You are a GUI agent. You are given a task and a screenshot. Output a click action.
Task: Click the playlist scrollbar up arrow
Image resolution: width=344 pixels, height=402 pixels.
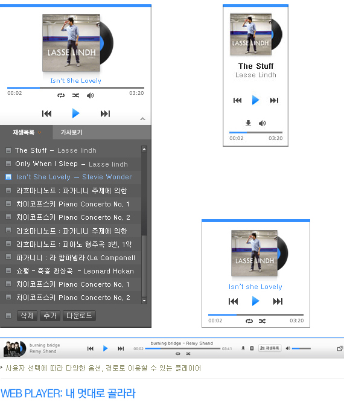(144, 149)
